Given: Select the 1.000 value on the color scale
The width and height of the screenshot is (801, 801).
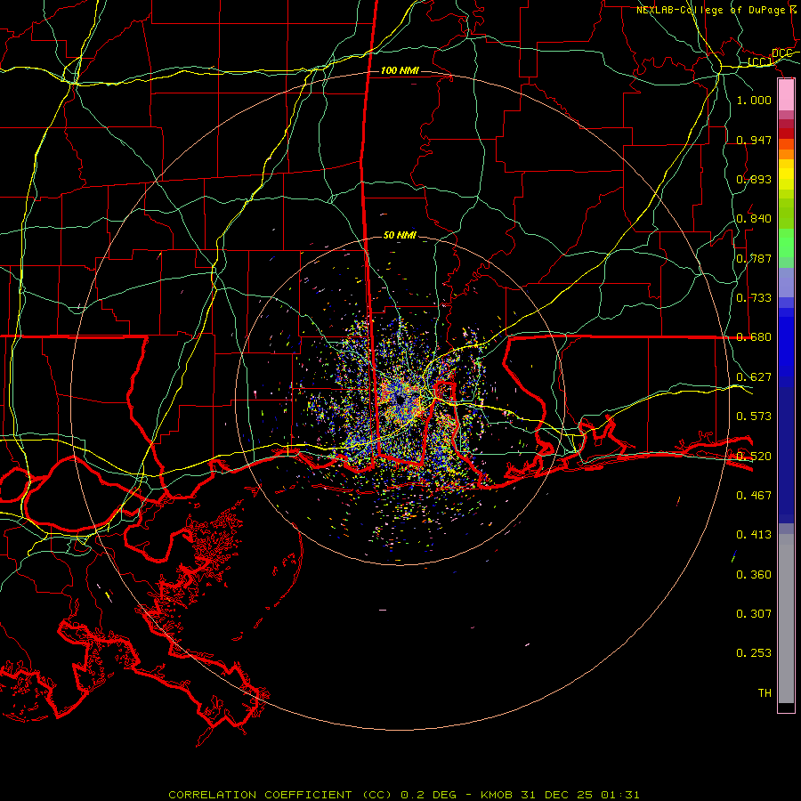Looking at the screenshot, I should (x=754, y=100).
